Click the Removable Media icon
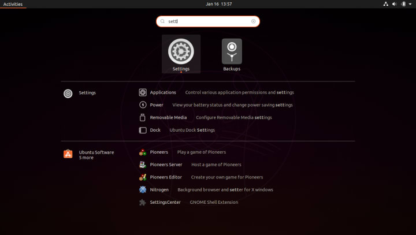Viewport: 416px width, 235px height. pos(143,117)
